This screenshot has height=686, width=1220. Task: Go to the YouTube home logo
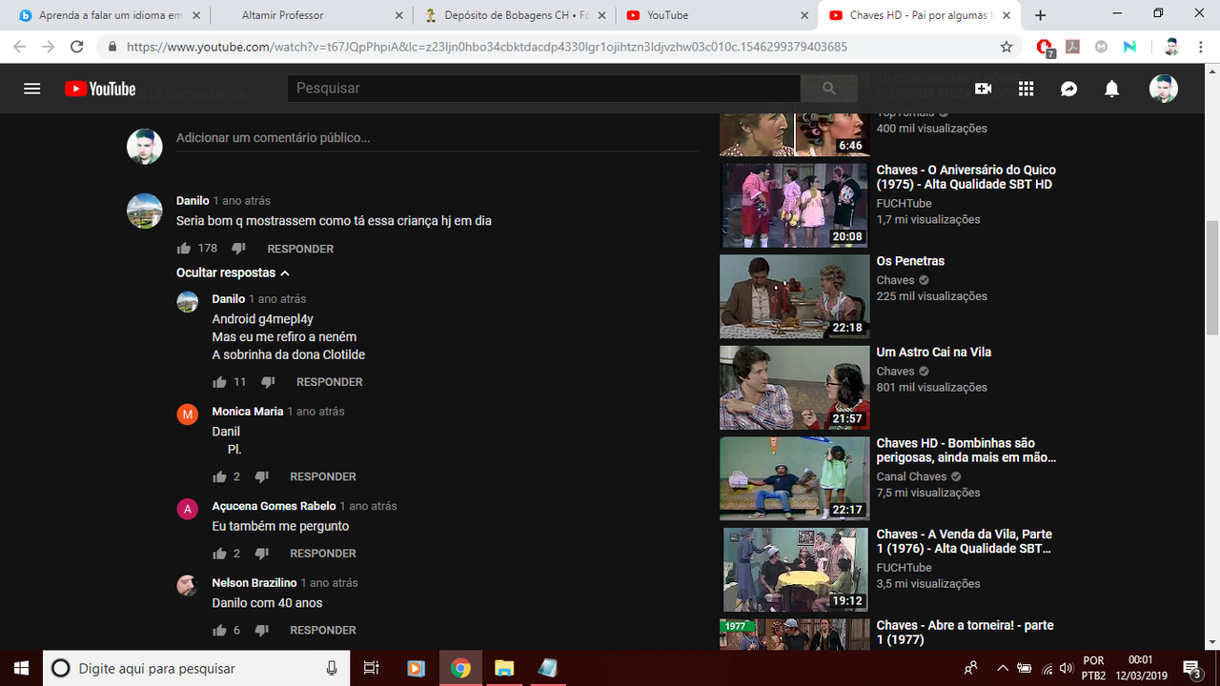tap(100, 89)
